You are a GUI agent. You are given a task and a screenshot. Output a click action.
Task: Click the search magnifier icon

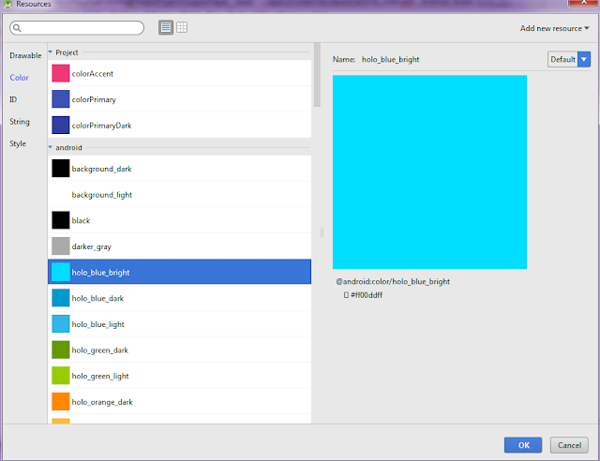pyautogui.click(x=17, y=28)
